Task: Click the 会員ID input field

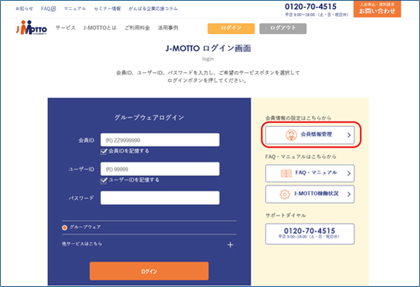Action: (160, 140)
